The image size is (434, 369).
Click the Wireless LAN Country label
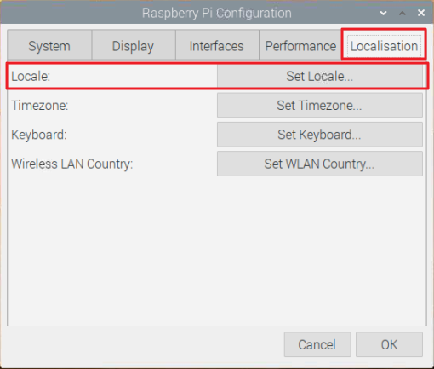72,164
